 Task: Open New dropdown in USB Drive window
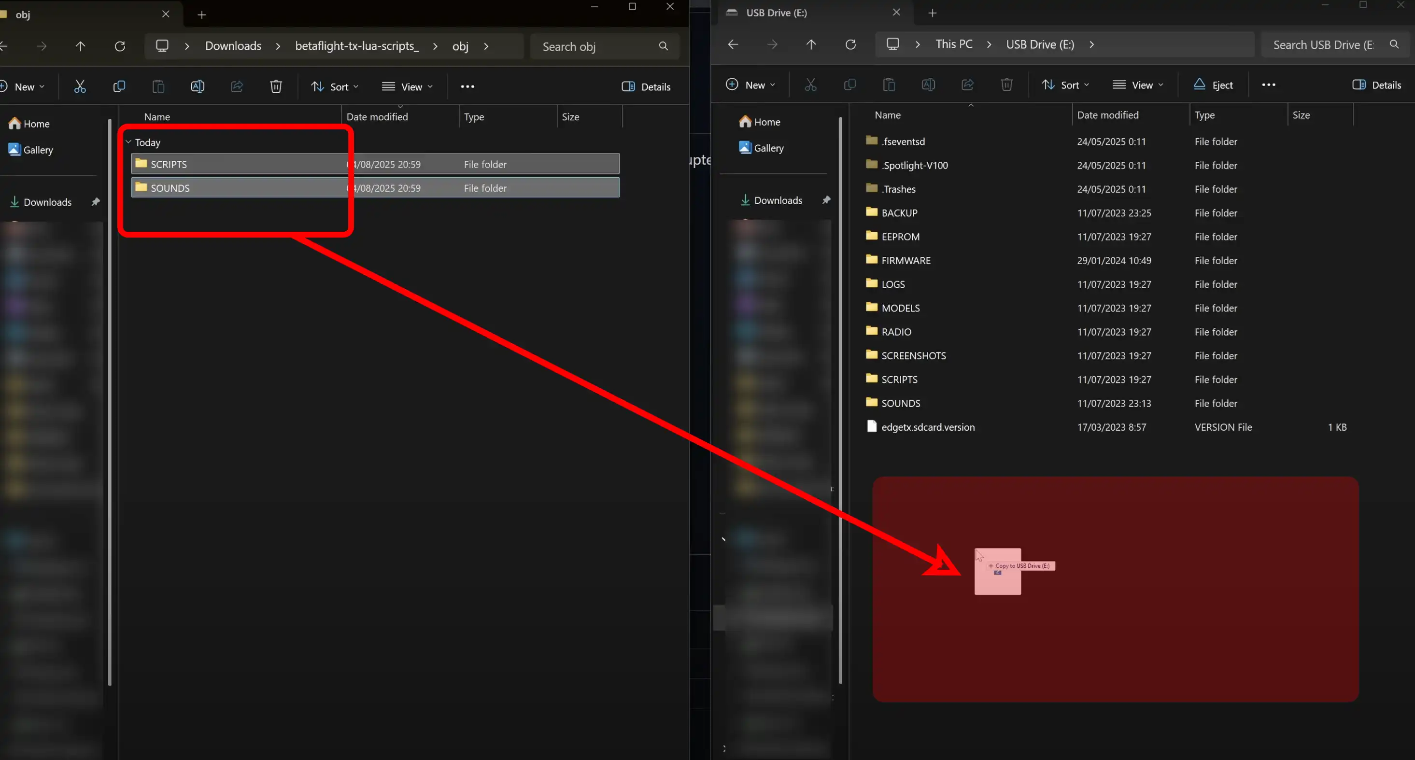pyautogui.click(x=750, y=85)
